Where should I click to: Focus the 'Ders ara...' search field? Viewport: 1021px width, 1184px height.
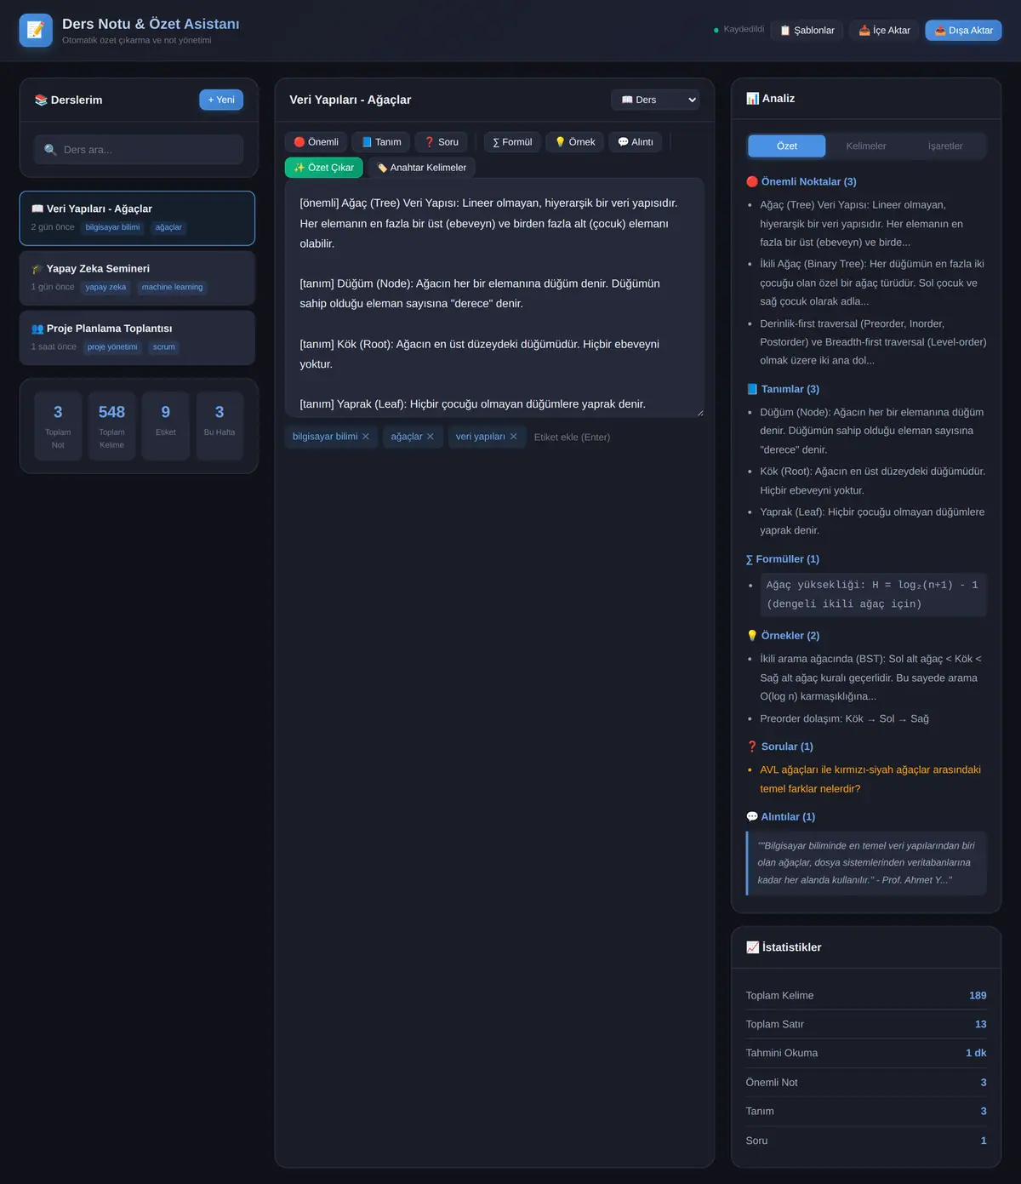point(139,150)
